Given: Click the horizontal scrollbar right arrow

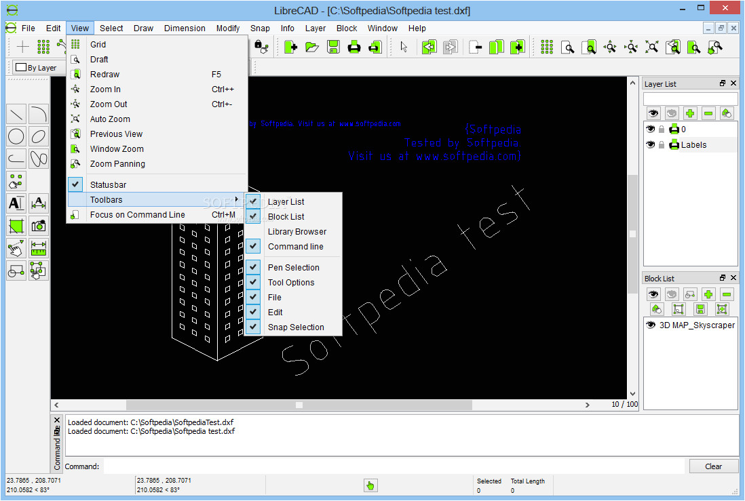Looking at the screenshot, I should point(588,405).
